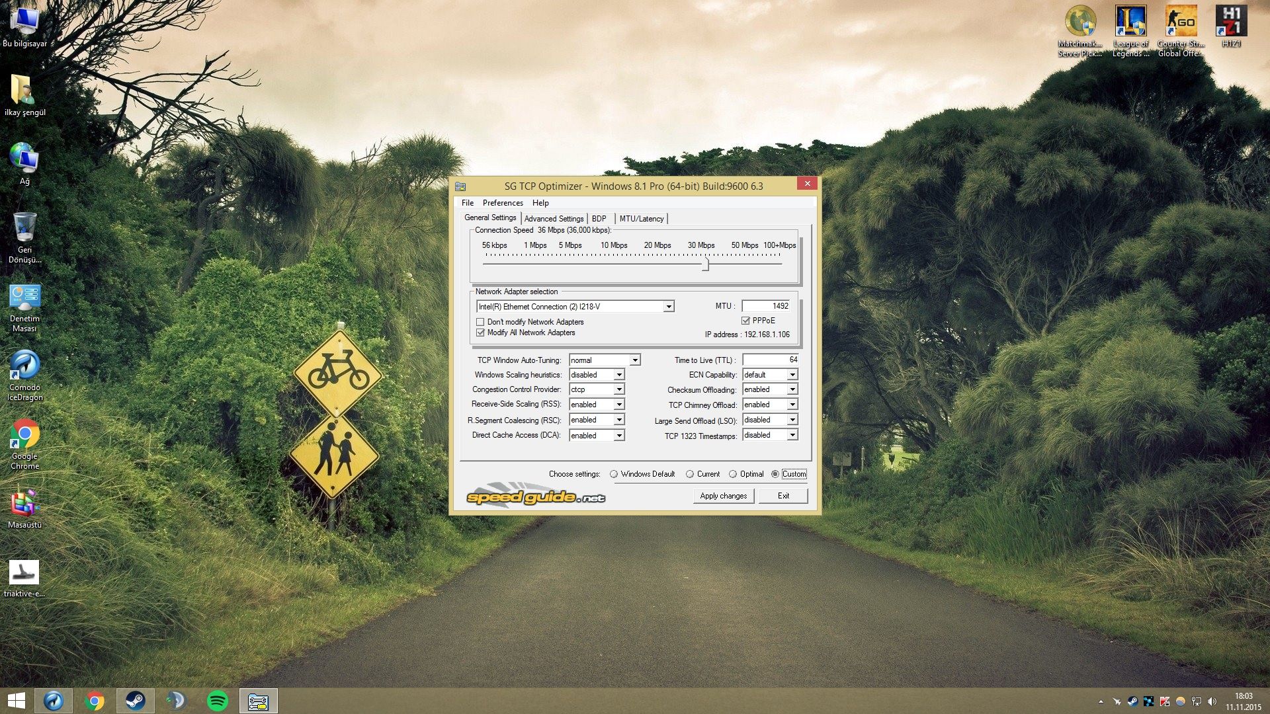Select the Optimal settings radio button

(x=733, y=474)
